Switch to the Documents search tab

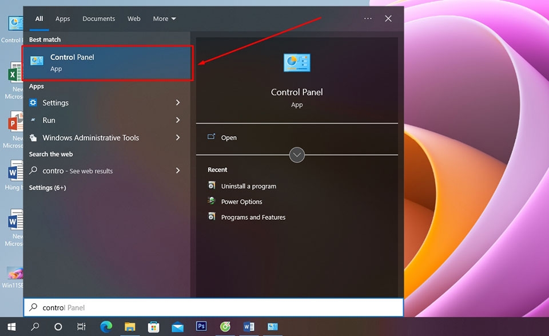click(x=99, y=18)
